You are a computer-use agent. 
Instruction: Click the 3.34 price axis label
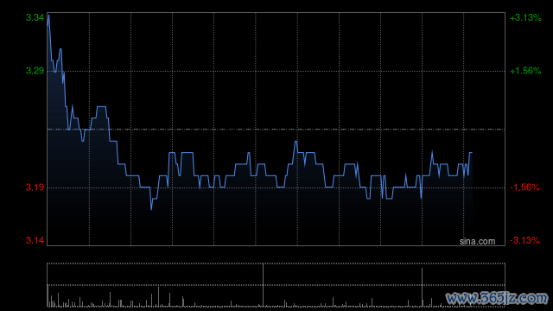pyautogui.click(x=35, y=17)
